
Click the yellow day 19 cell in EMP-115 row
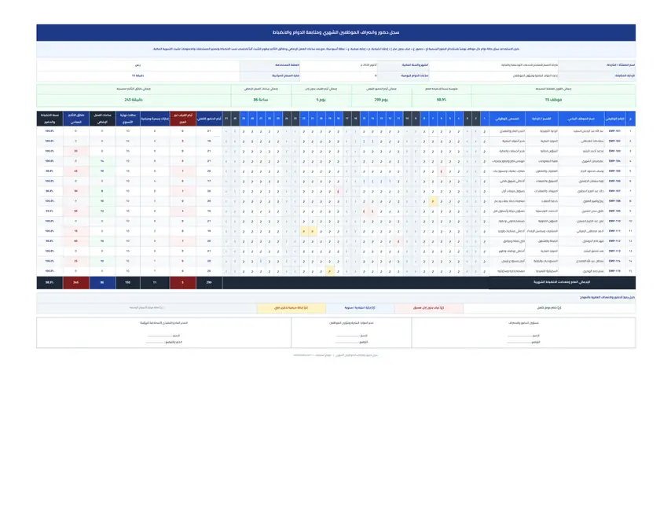329,271
